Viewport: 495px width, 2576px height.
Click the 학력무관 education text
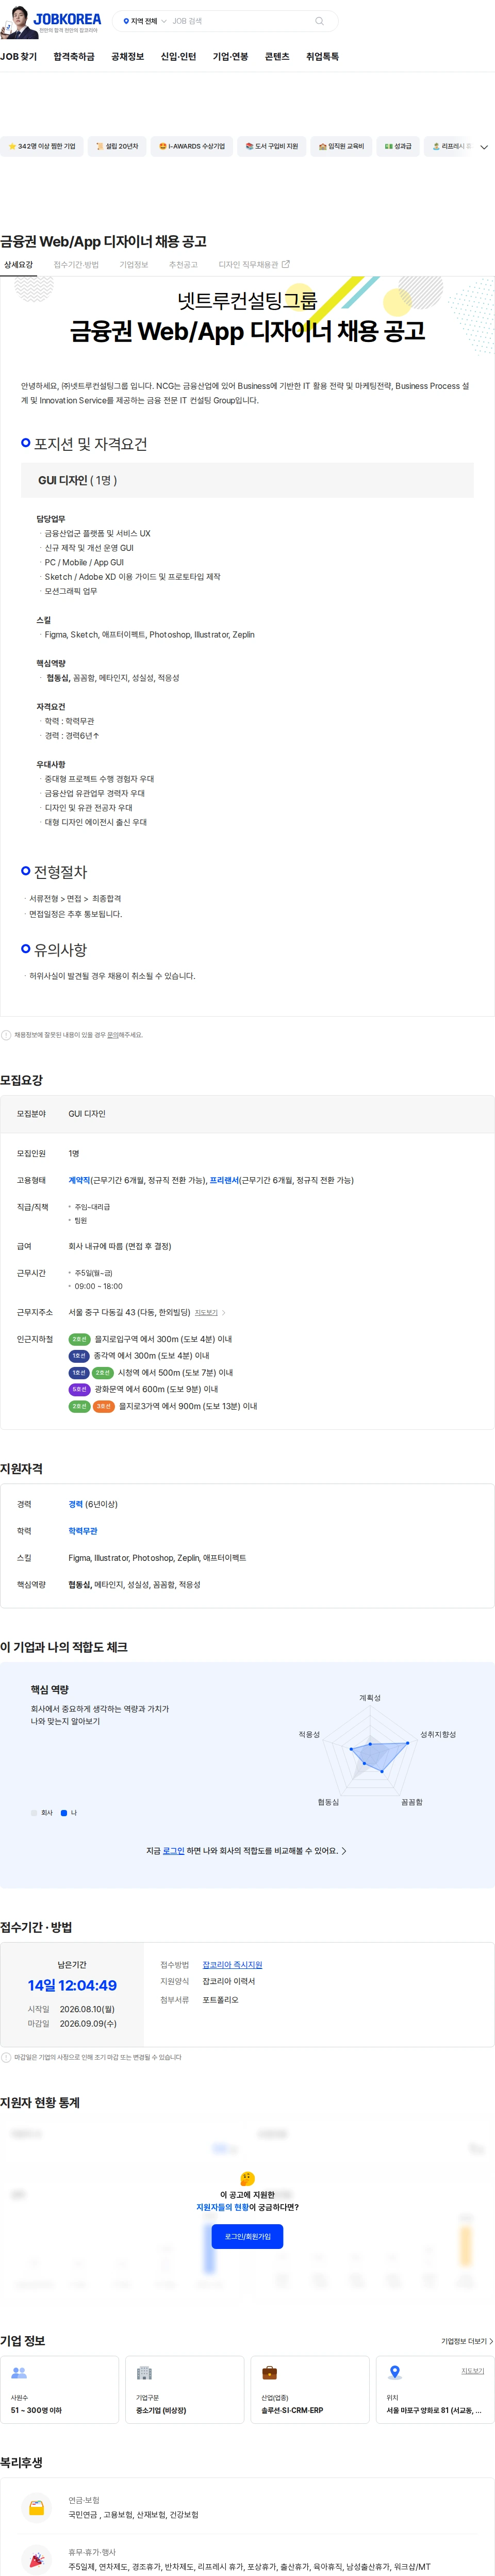pos(83,1531)
